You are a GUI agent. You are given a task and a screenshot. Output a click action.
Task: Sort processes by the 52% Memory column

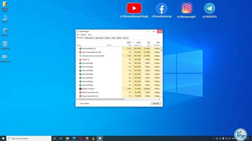click(x=137, y=43)
